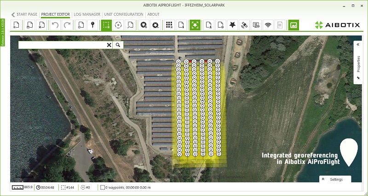Click the area waypoint count #144
This screenshot has height=196, width=368.
click(68, 188)
